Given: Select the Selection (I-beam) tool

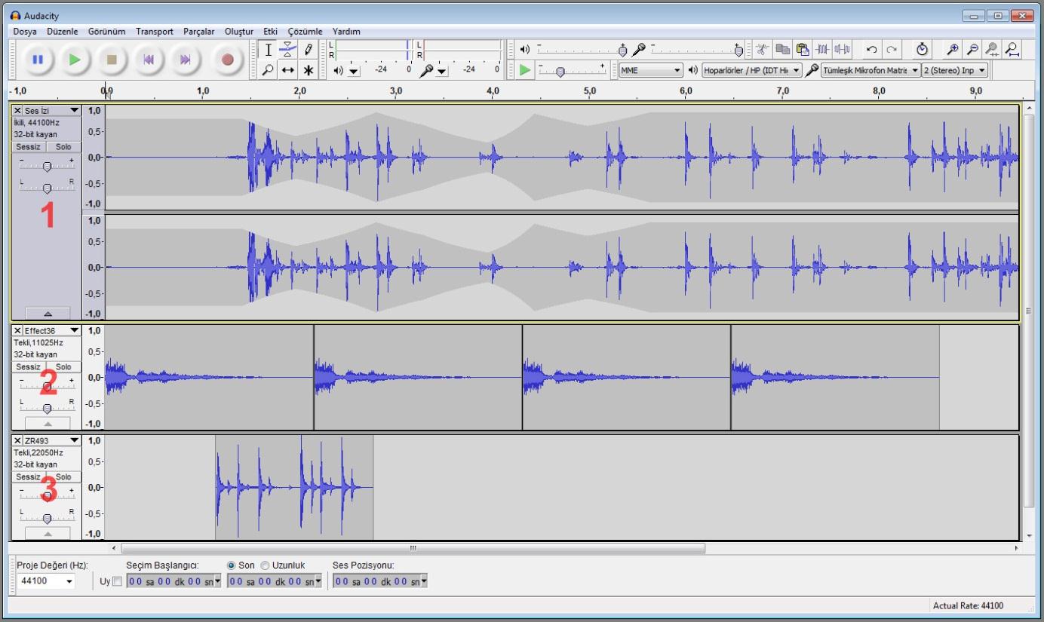Looking at the screenshot, I should tap(268, 50).
